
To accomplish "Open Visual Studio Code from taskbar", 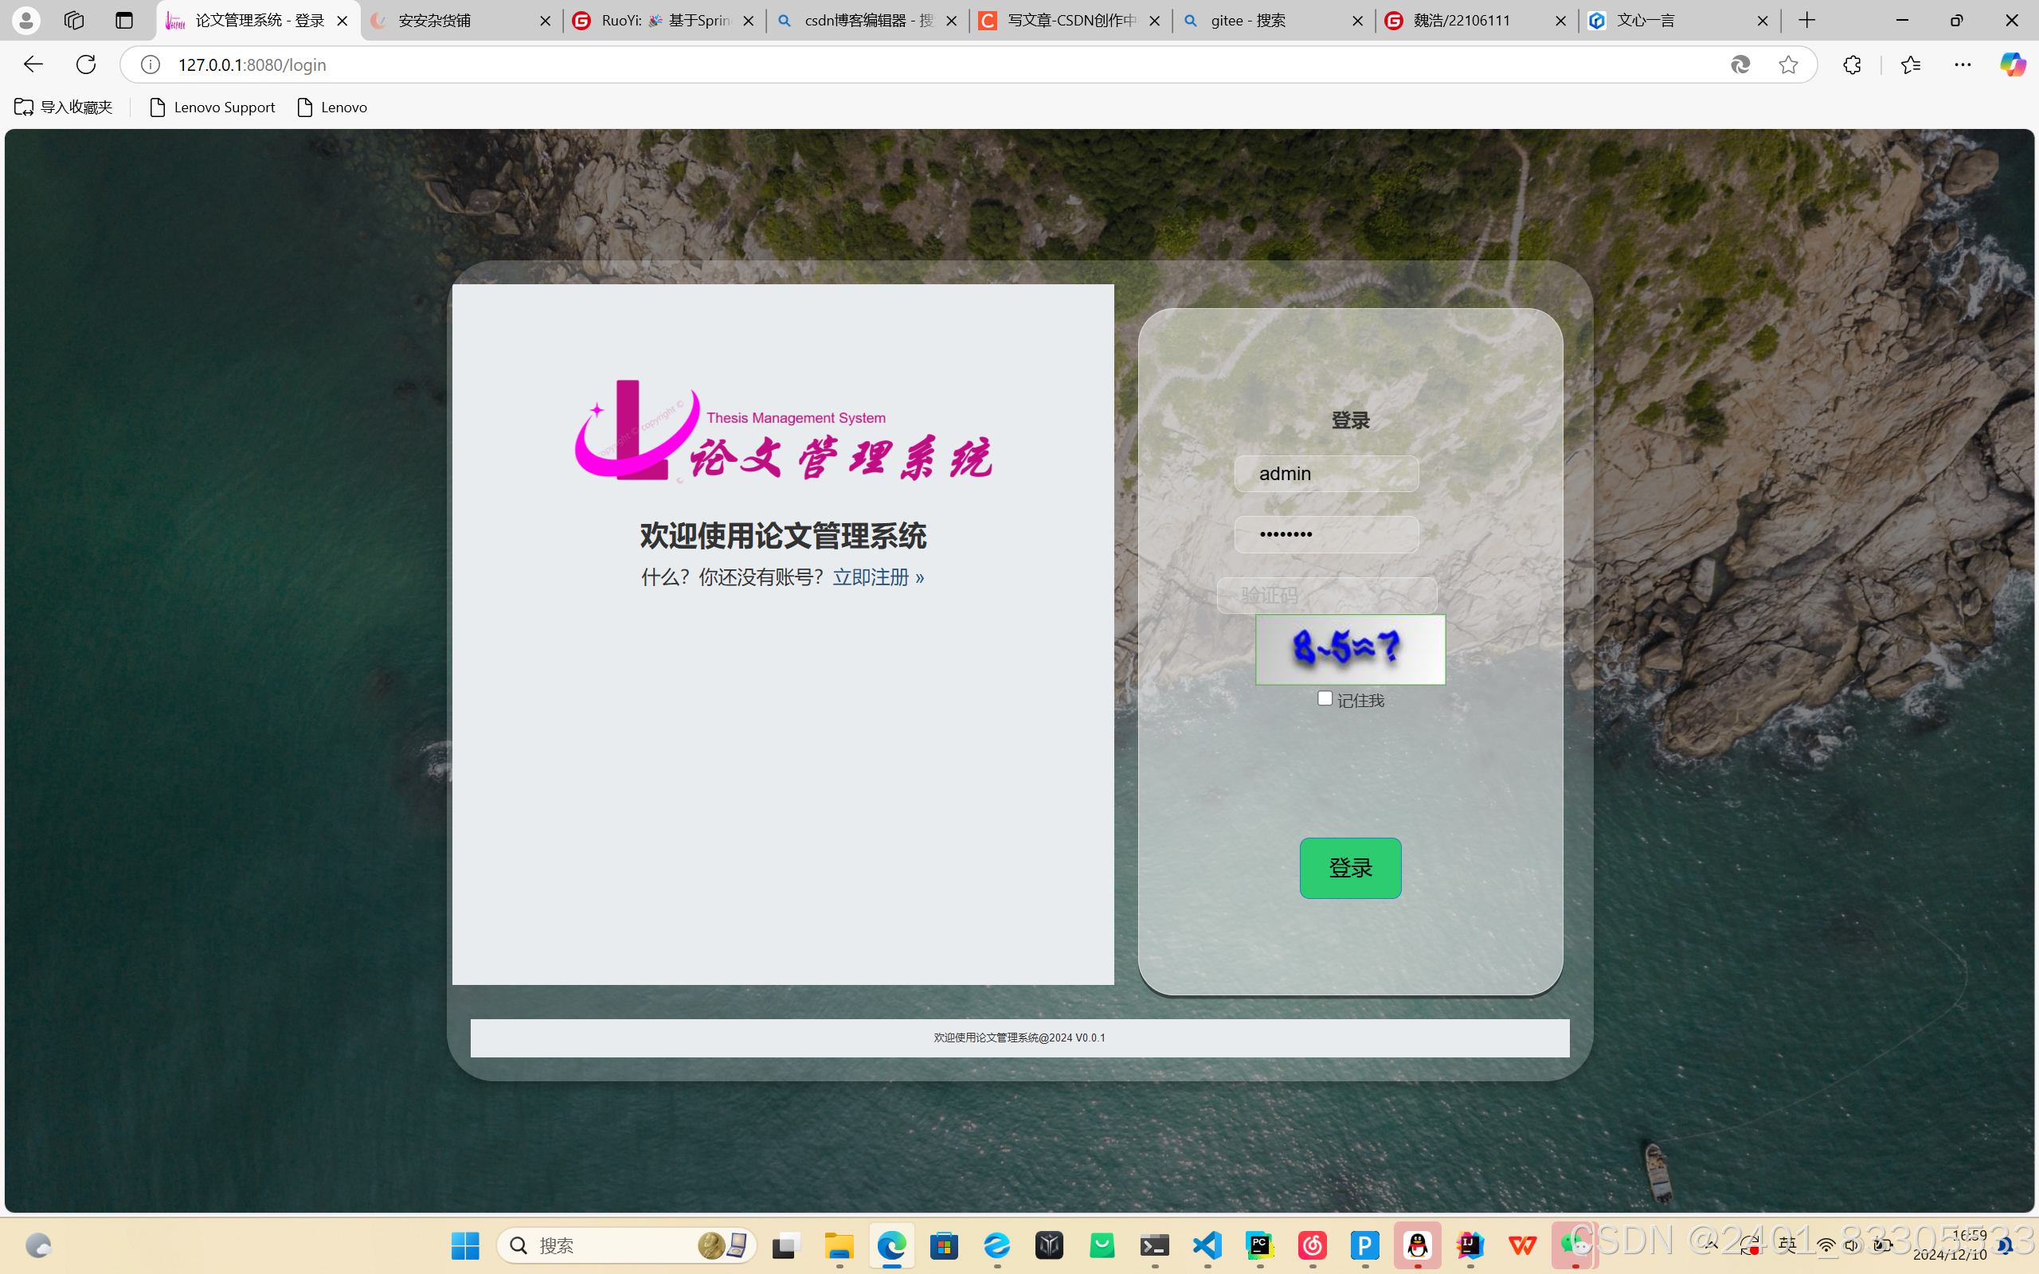I will click(x=1207, y=1245).
